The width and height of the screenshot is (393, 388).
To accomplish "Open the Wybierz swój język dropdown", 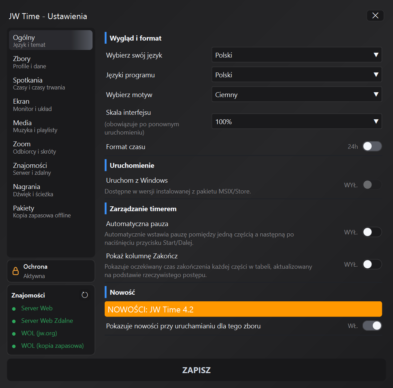I will (297, 55).
